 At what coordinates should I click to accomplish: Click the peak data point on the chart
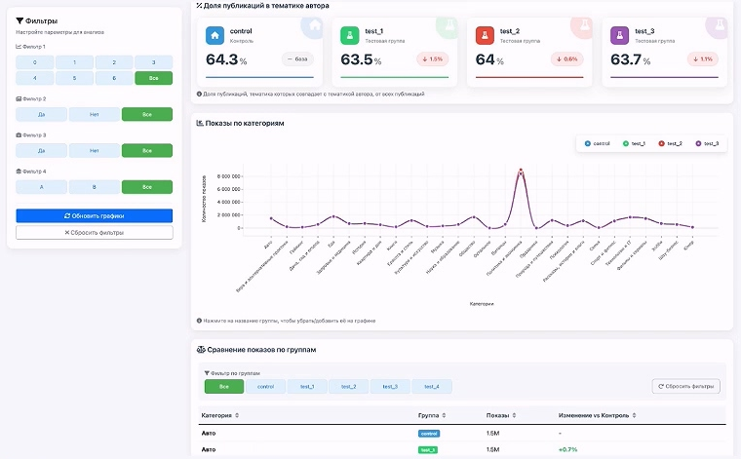coord(521,171)
